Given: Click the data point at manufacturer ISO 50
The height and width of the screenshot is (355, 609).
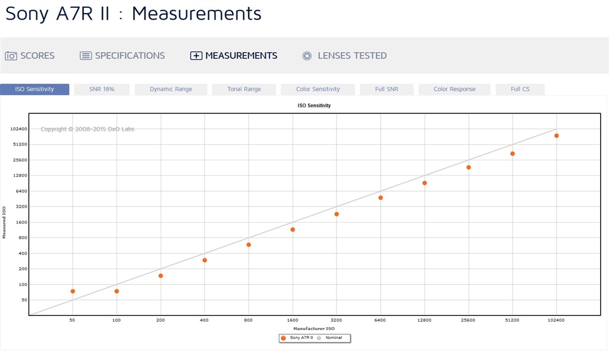Looking at the screenshot, I should coord(73,291).
